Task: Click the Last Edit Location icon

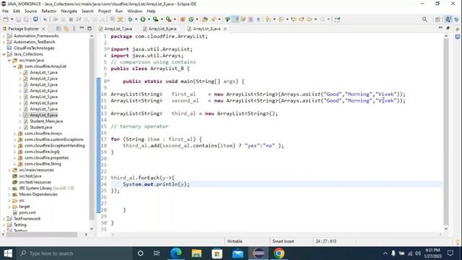Action: click(294, 19)
